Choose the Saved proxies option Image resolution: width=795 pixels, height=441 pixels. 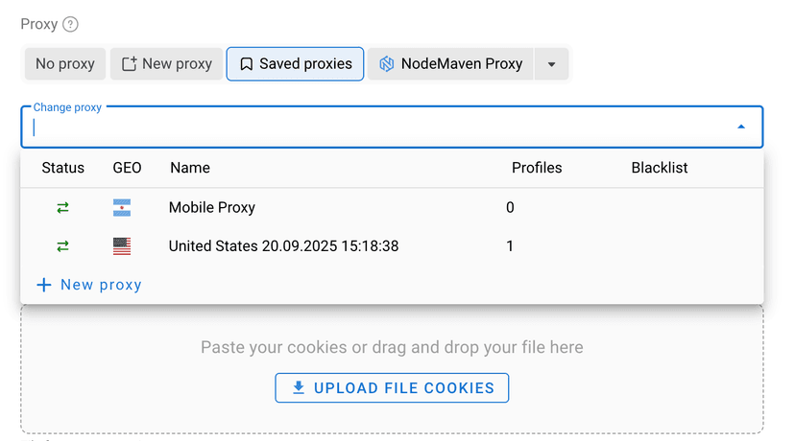[296, 64]
